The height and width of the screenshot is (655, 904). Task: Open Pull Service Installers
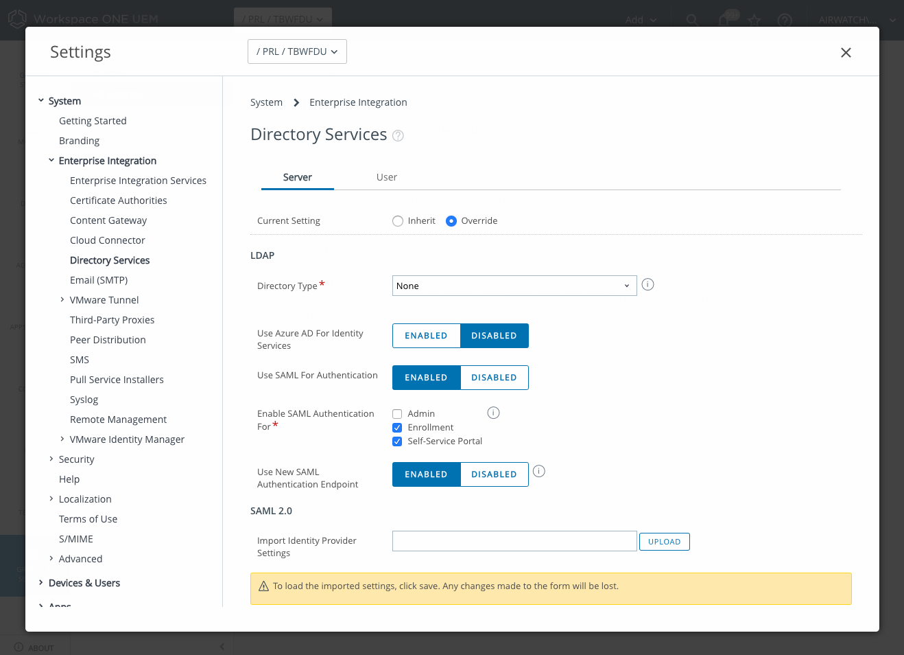pos(117,380)
